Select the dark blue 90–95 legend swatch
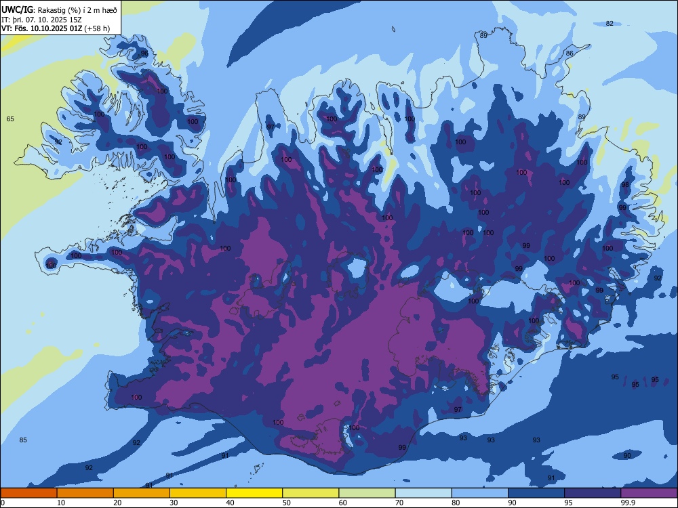 (x=536, y=493)
